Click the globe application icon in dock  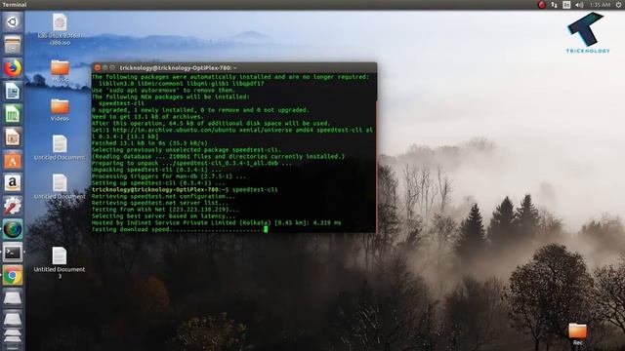tap(13, 229)
